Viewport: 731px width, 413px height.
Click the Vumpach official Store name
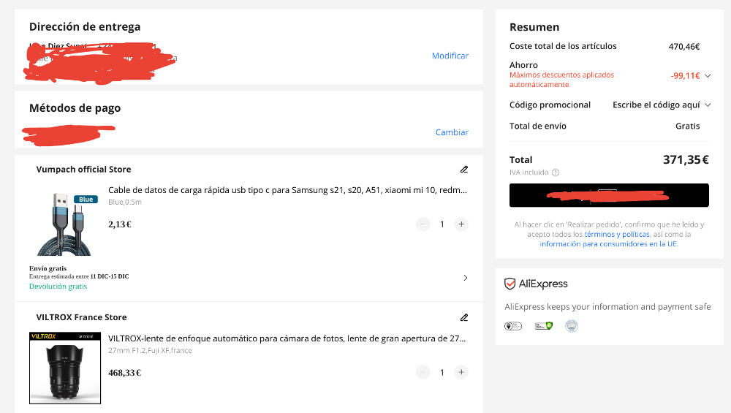click(83, 169)
